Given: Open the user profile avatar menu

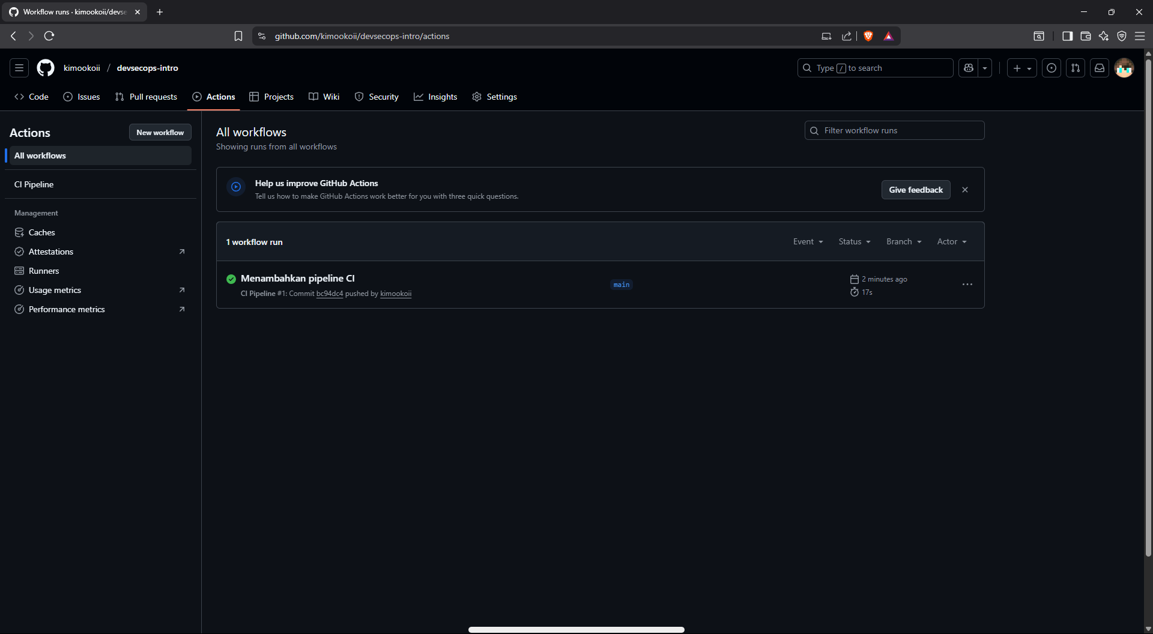Looking at the screenshot, I should pyautogui.click(x=1124, y=68).
